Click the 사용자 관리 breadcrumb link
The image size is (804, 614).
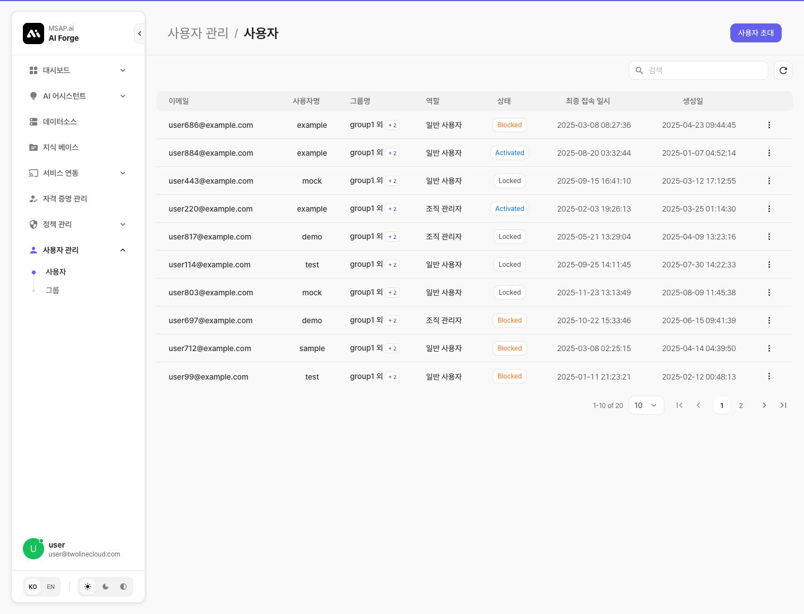pyautogui.click(x=198, y=33)
